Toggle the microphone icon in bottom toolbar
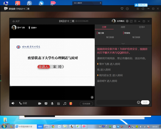Image resolution: width=161 pixels, height=129 pixels. click(x=52, y=104)
